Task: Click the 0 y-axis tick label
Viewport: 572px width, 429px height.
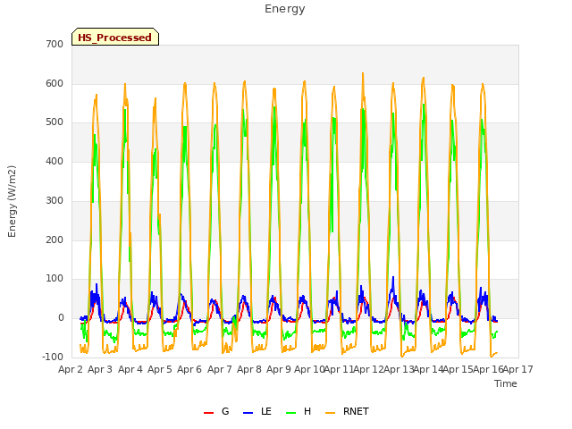Action: click(x=61, y=318)
